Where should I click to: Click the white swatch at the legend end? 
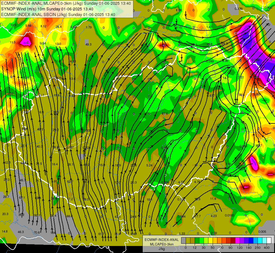click(x=269, y=241)
